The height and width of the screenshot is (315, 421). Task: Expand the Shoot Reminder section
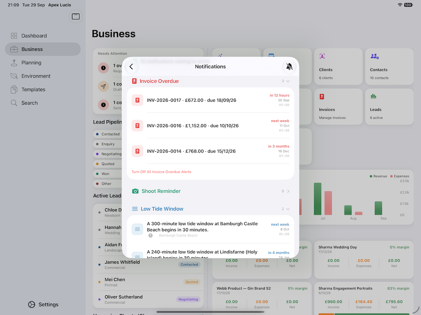click(288, 191)
